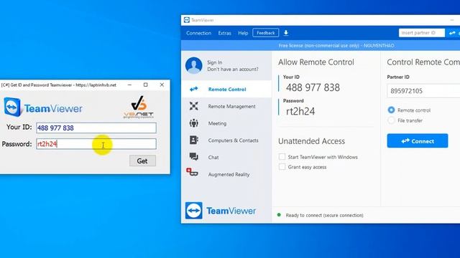Click the user avatar icon in TeamViewer sidebar
Viewport: 460px width, 258px height.
(x=193, y=65)
